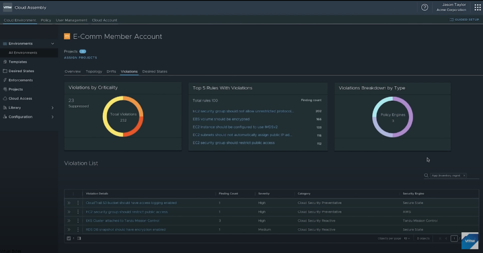Remove the App:Inventory mgmt filter chip
The image size is (483, 253).
tap(464, 175)
